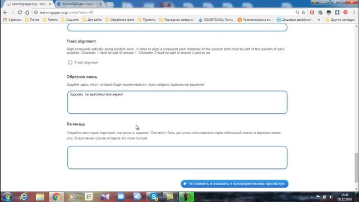The width and height of the screenshot is (359, 202).
Task: Switch to the LearningApps.org tab
Action: point(29,4)
